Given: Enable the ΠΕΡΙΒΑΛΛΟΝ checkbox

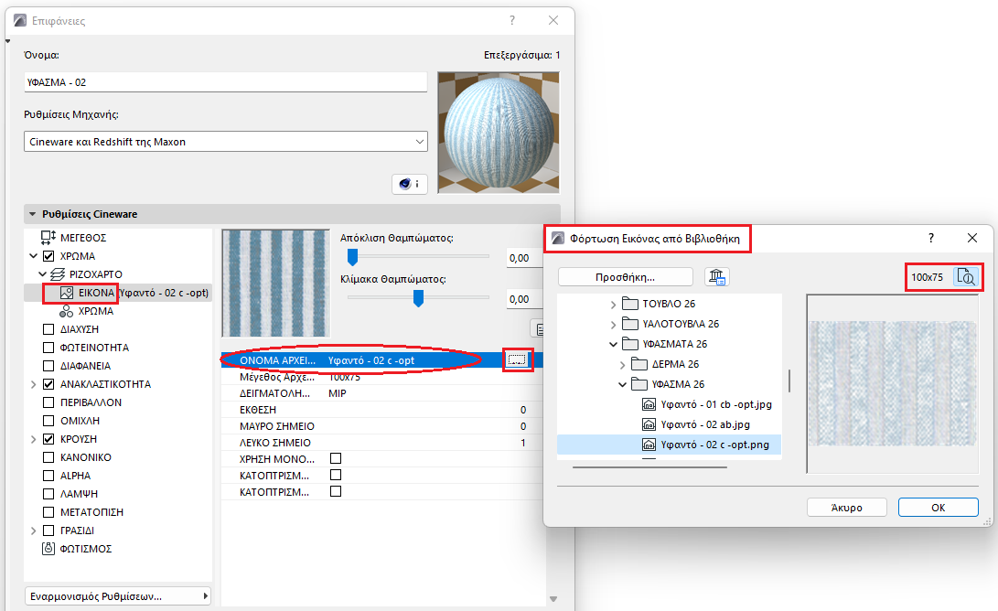Looking at the screenshot, I should tap(48, 402).
